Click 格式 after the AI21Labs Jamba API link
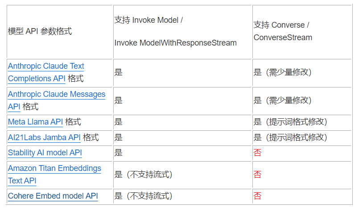Image resolution: width=359 pixels, height=212 pixels. click(x=91, y=137)
